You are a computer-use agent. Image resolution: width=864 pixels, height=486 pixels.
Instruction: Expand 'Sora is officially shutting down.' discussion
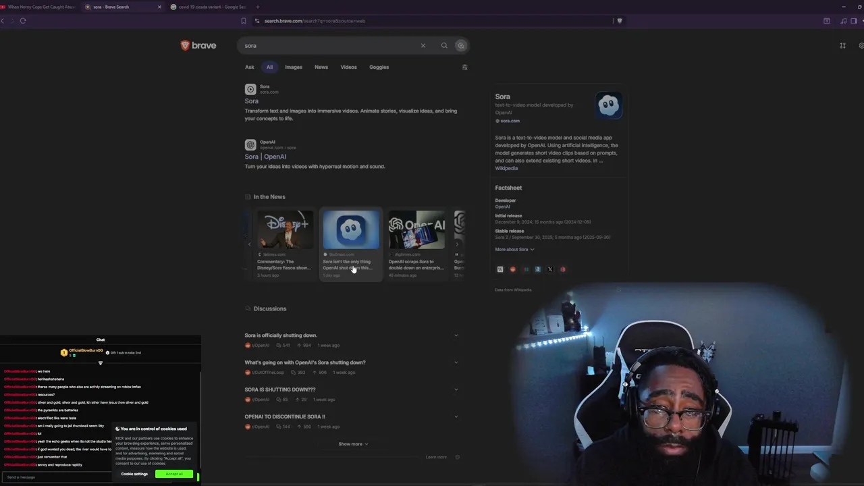click(x=456, y=335)
